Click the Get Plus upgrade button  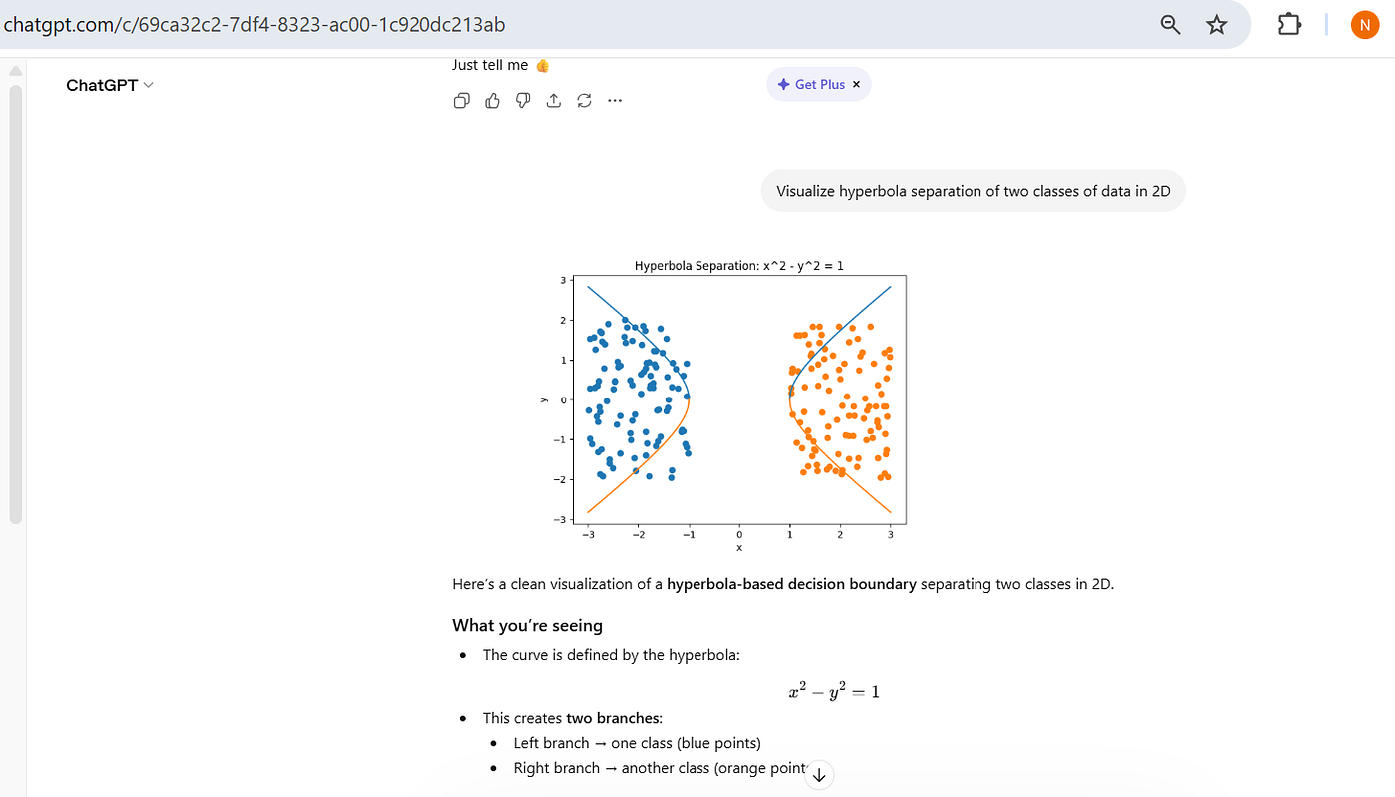[x=812, y=85]
